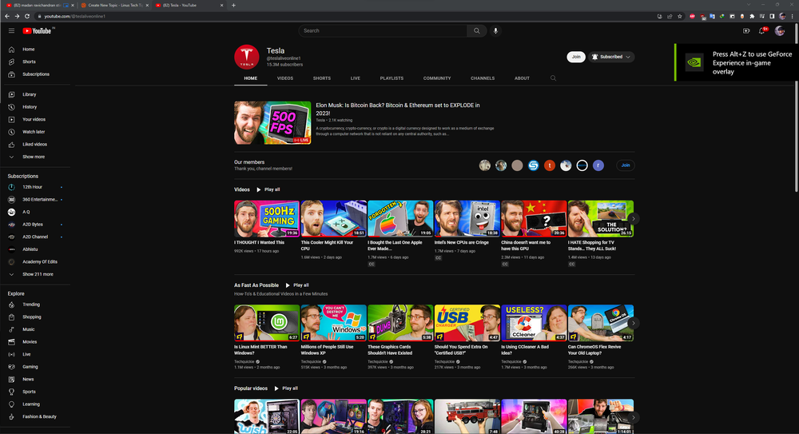Viewport: 799px width, 434px height.
Task: Open the Is Linux Mint BETTER thumbnail
Action: tap(267, 323)
